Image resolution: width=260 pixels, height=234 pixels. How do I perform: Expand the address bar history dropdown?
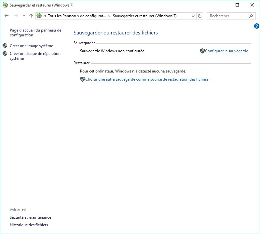coord(193,16)
